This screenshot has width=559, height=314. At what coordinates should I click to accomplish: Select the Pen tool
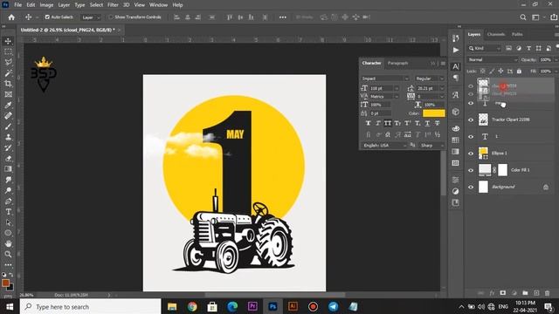click(8, 201)
